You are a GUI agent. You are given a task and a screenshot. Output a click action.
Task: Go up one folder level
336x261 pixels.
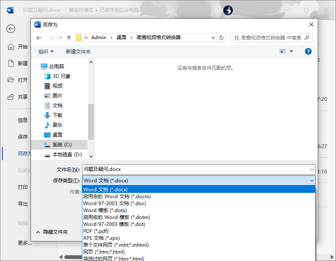pos(69,38)
